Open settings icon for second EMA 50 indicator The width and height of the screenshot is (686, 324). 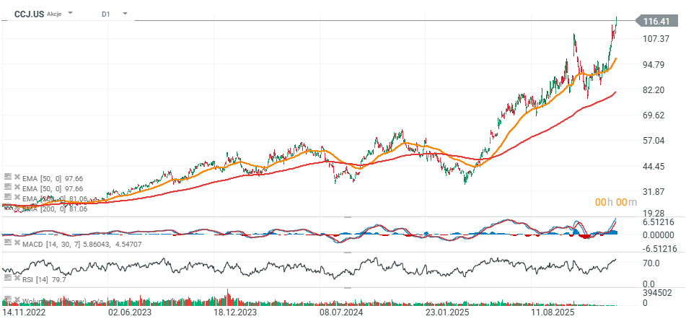click(7, 187)
